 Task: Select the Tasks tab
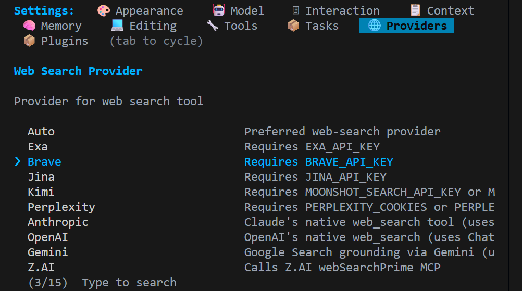(313, 26)
